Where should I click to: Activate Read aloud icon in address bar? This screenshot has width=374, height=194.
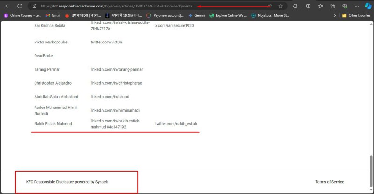270,6
